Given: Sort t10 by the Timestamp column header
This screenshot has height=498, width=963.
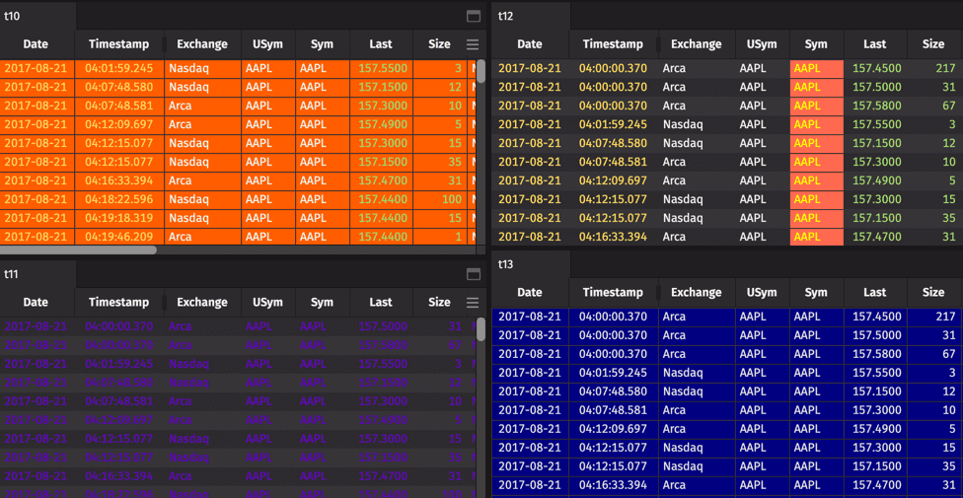Looking at the screenshot, I should click(119, 44).
